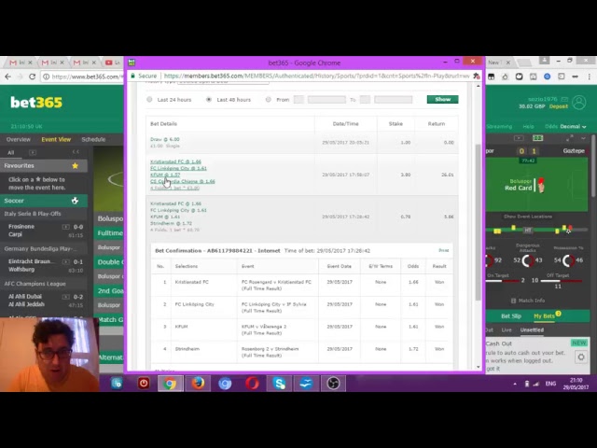This screenshot has height=448, width=597.
Task: Switch to the first Gmail browser tab
Action: pyautogui.click(x=18, y=63)
